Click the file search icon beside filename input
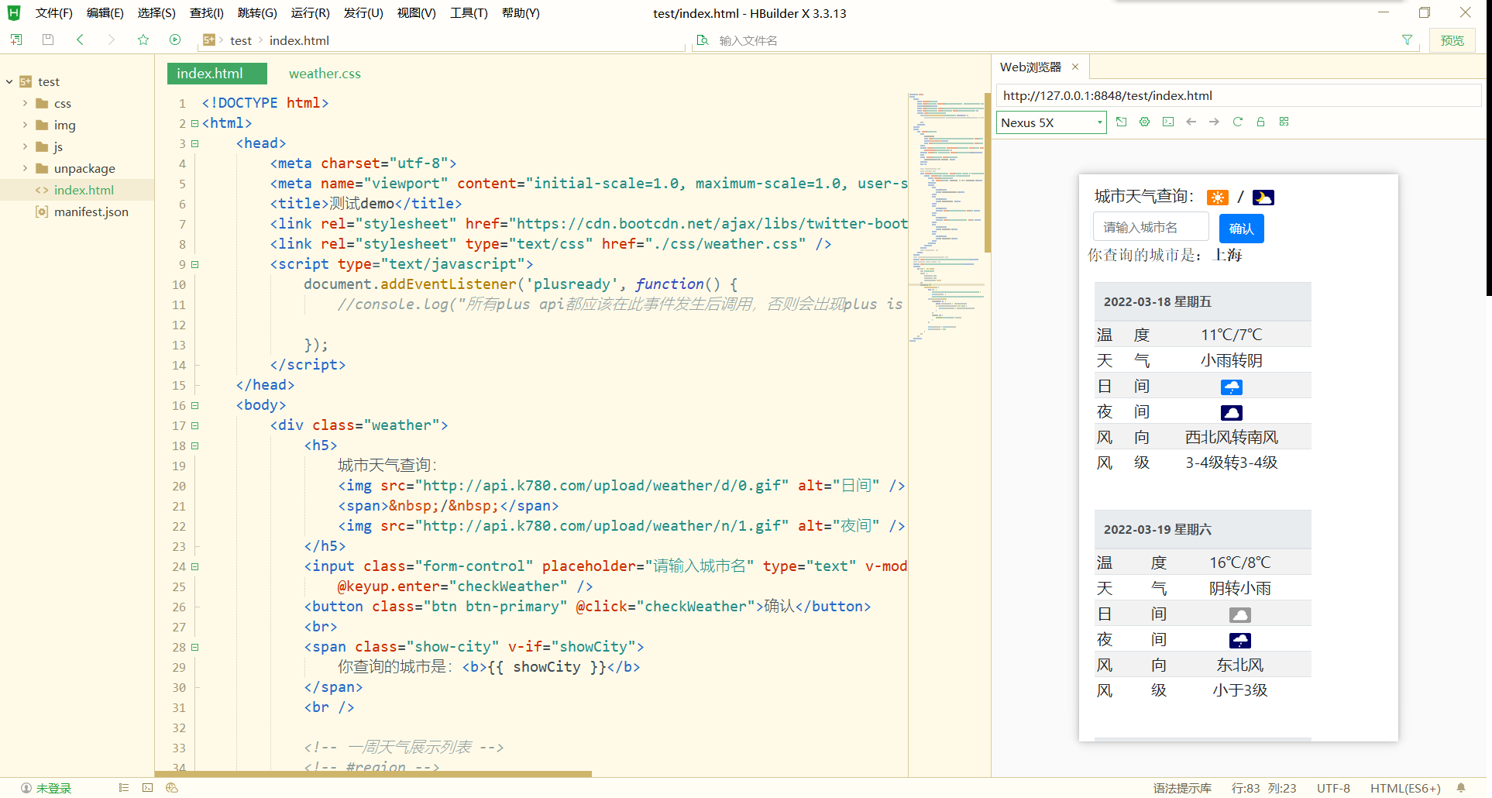 coord(703,40)
